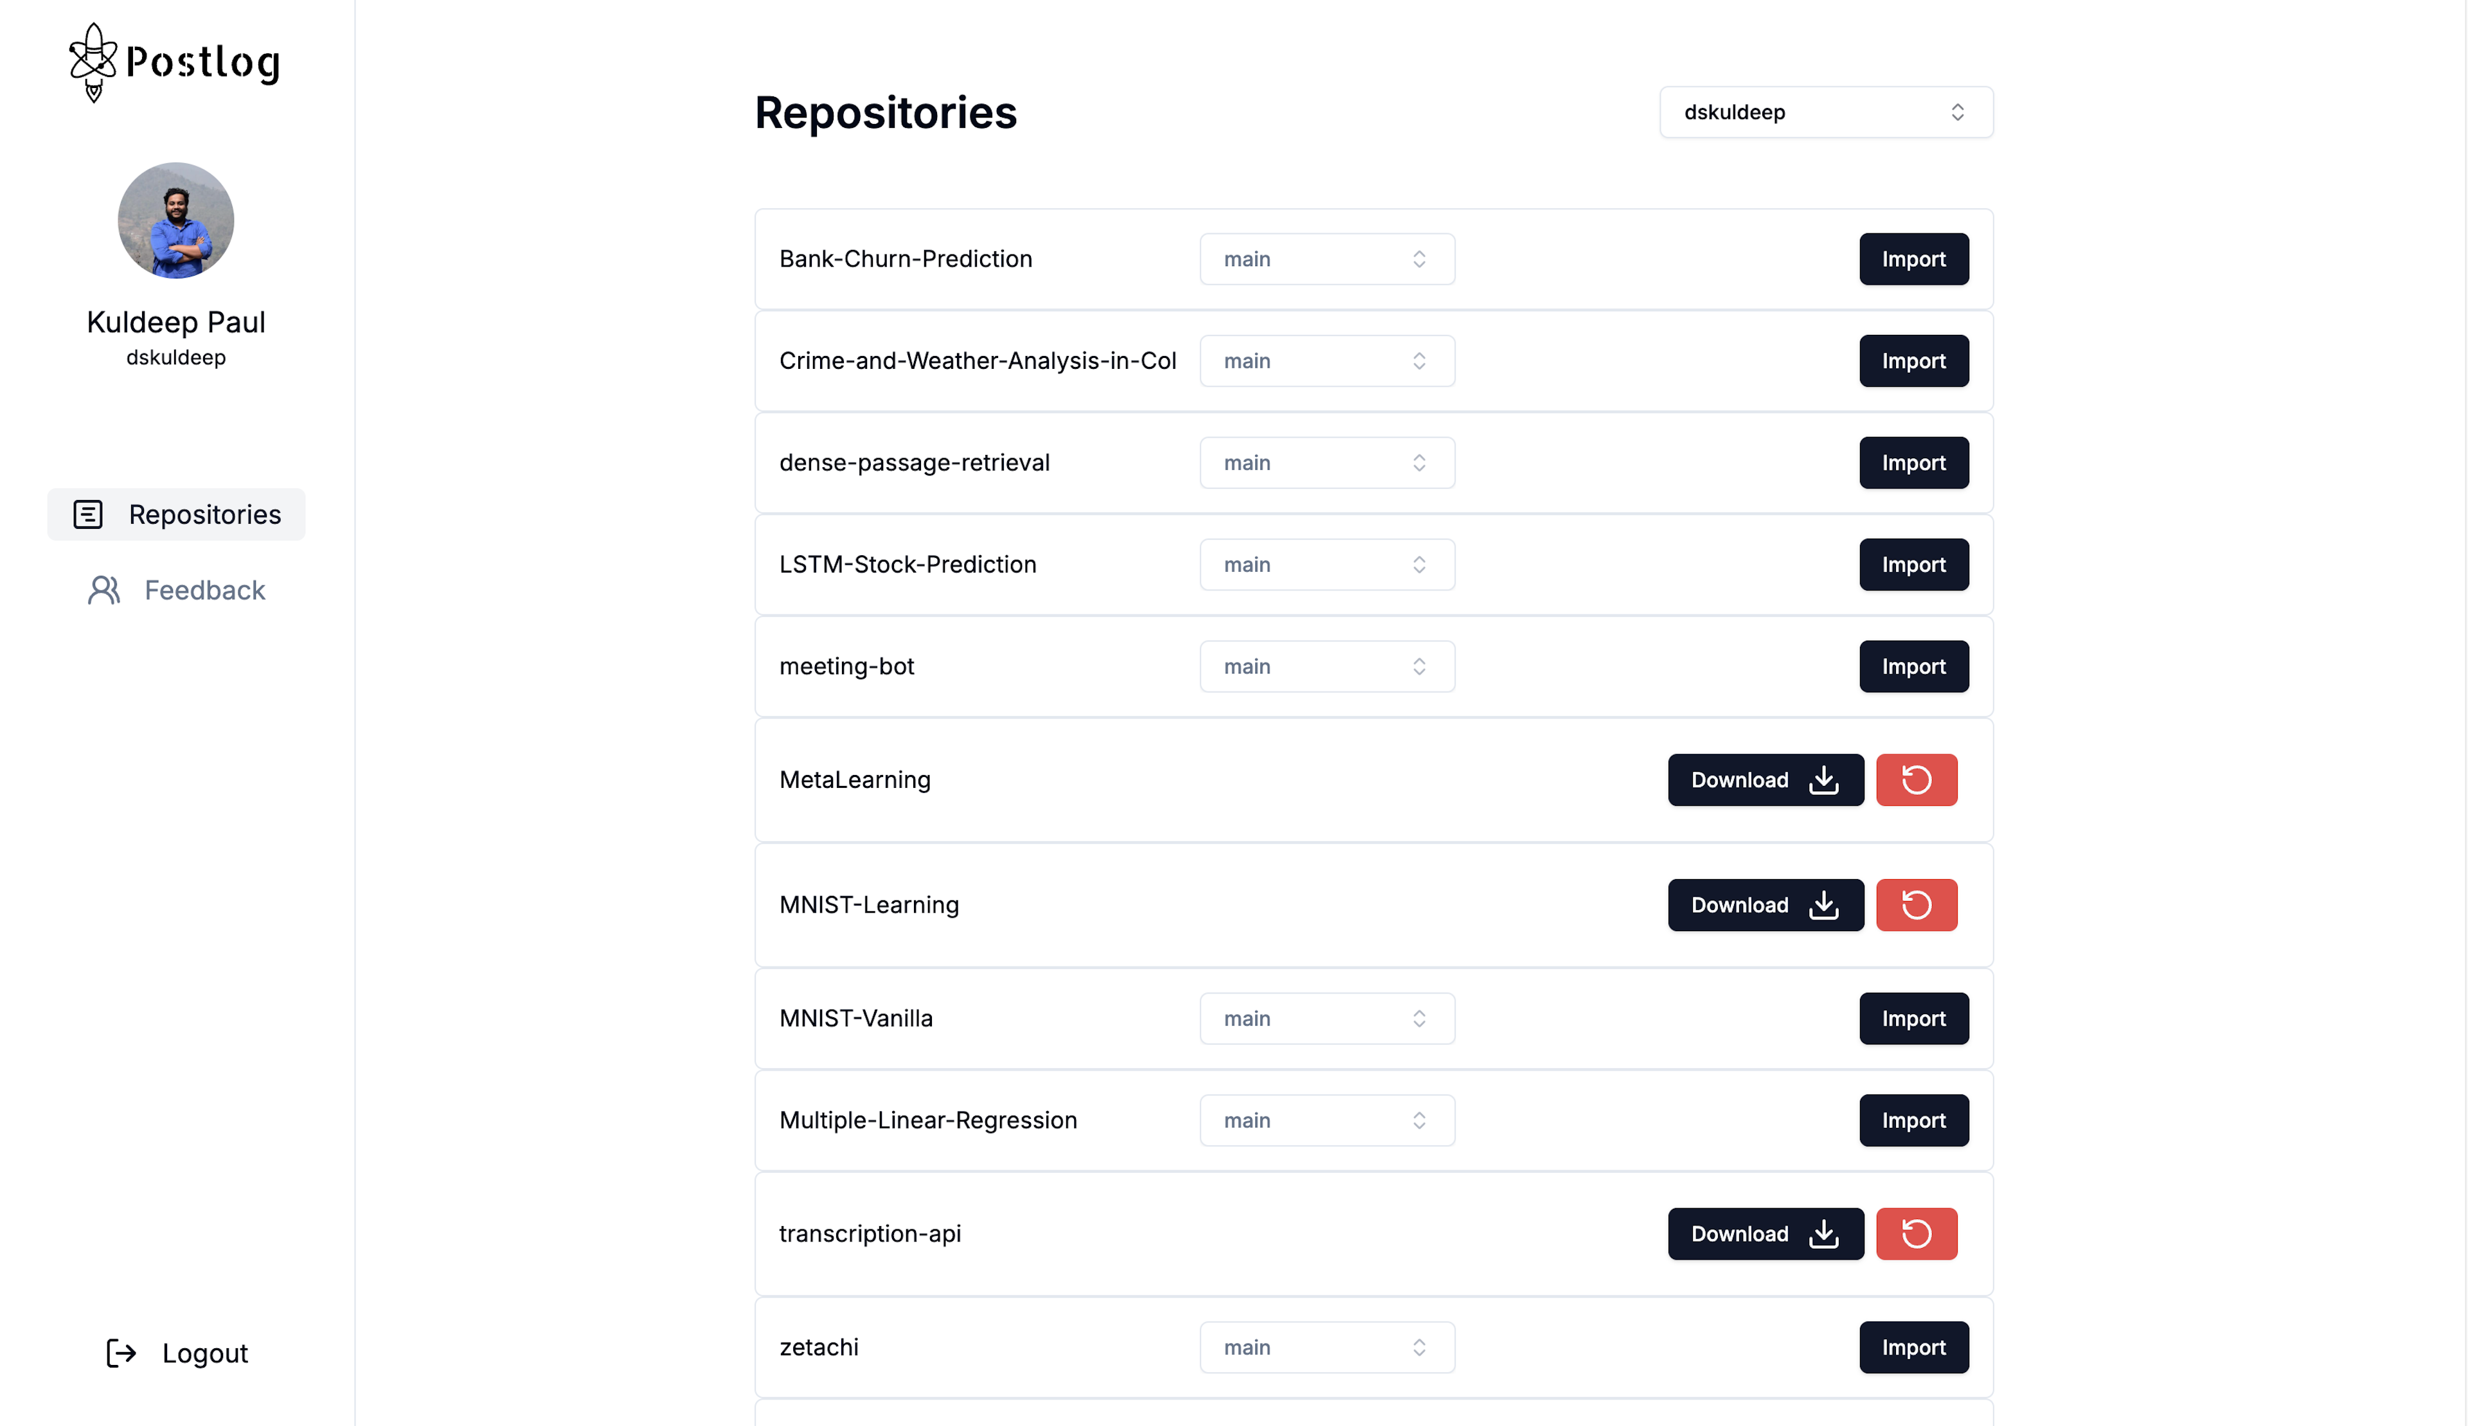Import the Multiple-Linear-Regression repository
The height and width of the screenshot is (1426, 2468).
pyautogui.click(x=1913, y=1119)
